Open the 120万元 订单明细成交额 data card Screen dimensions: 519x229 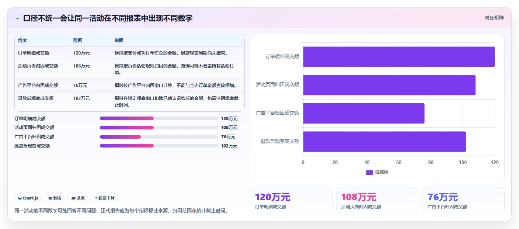(291, 201)
